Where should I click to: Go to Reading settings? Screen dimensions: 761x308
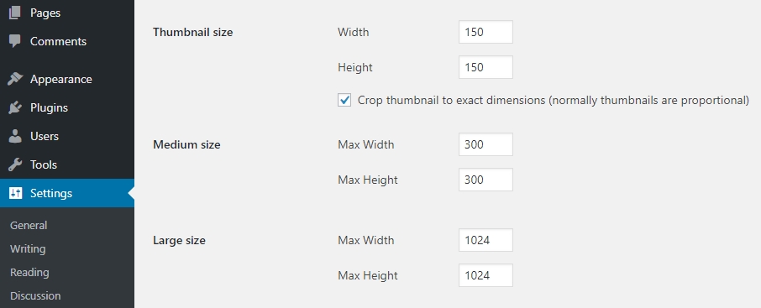click(29, 272)
